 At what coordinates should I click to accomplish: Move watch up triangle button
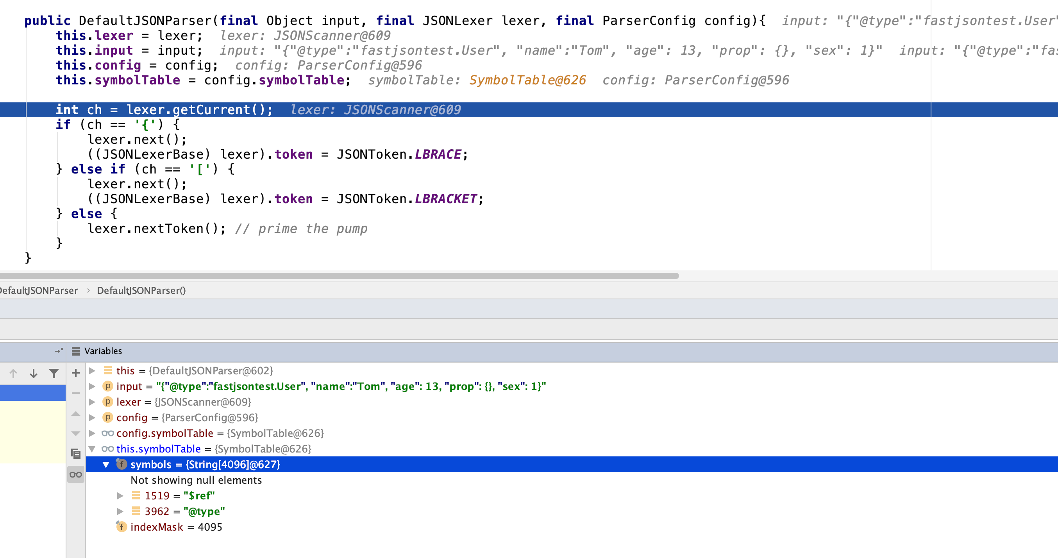tap(75, 414)
